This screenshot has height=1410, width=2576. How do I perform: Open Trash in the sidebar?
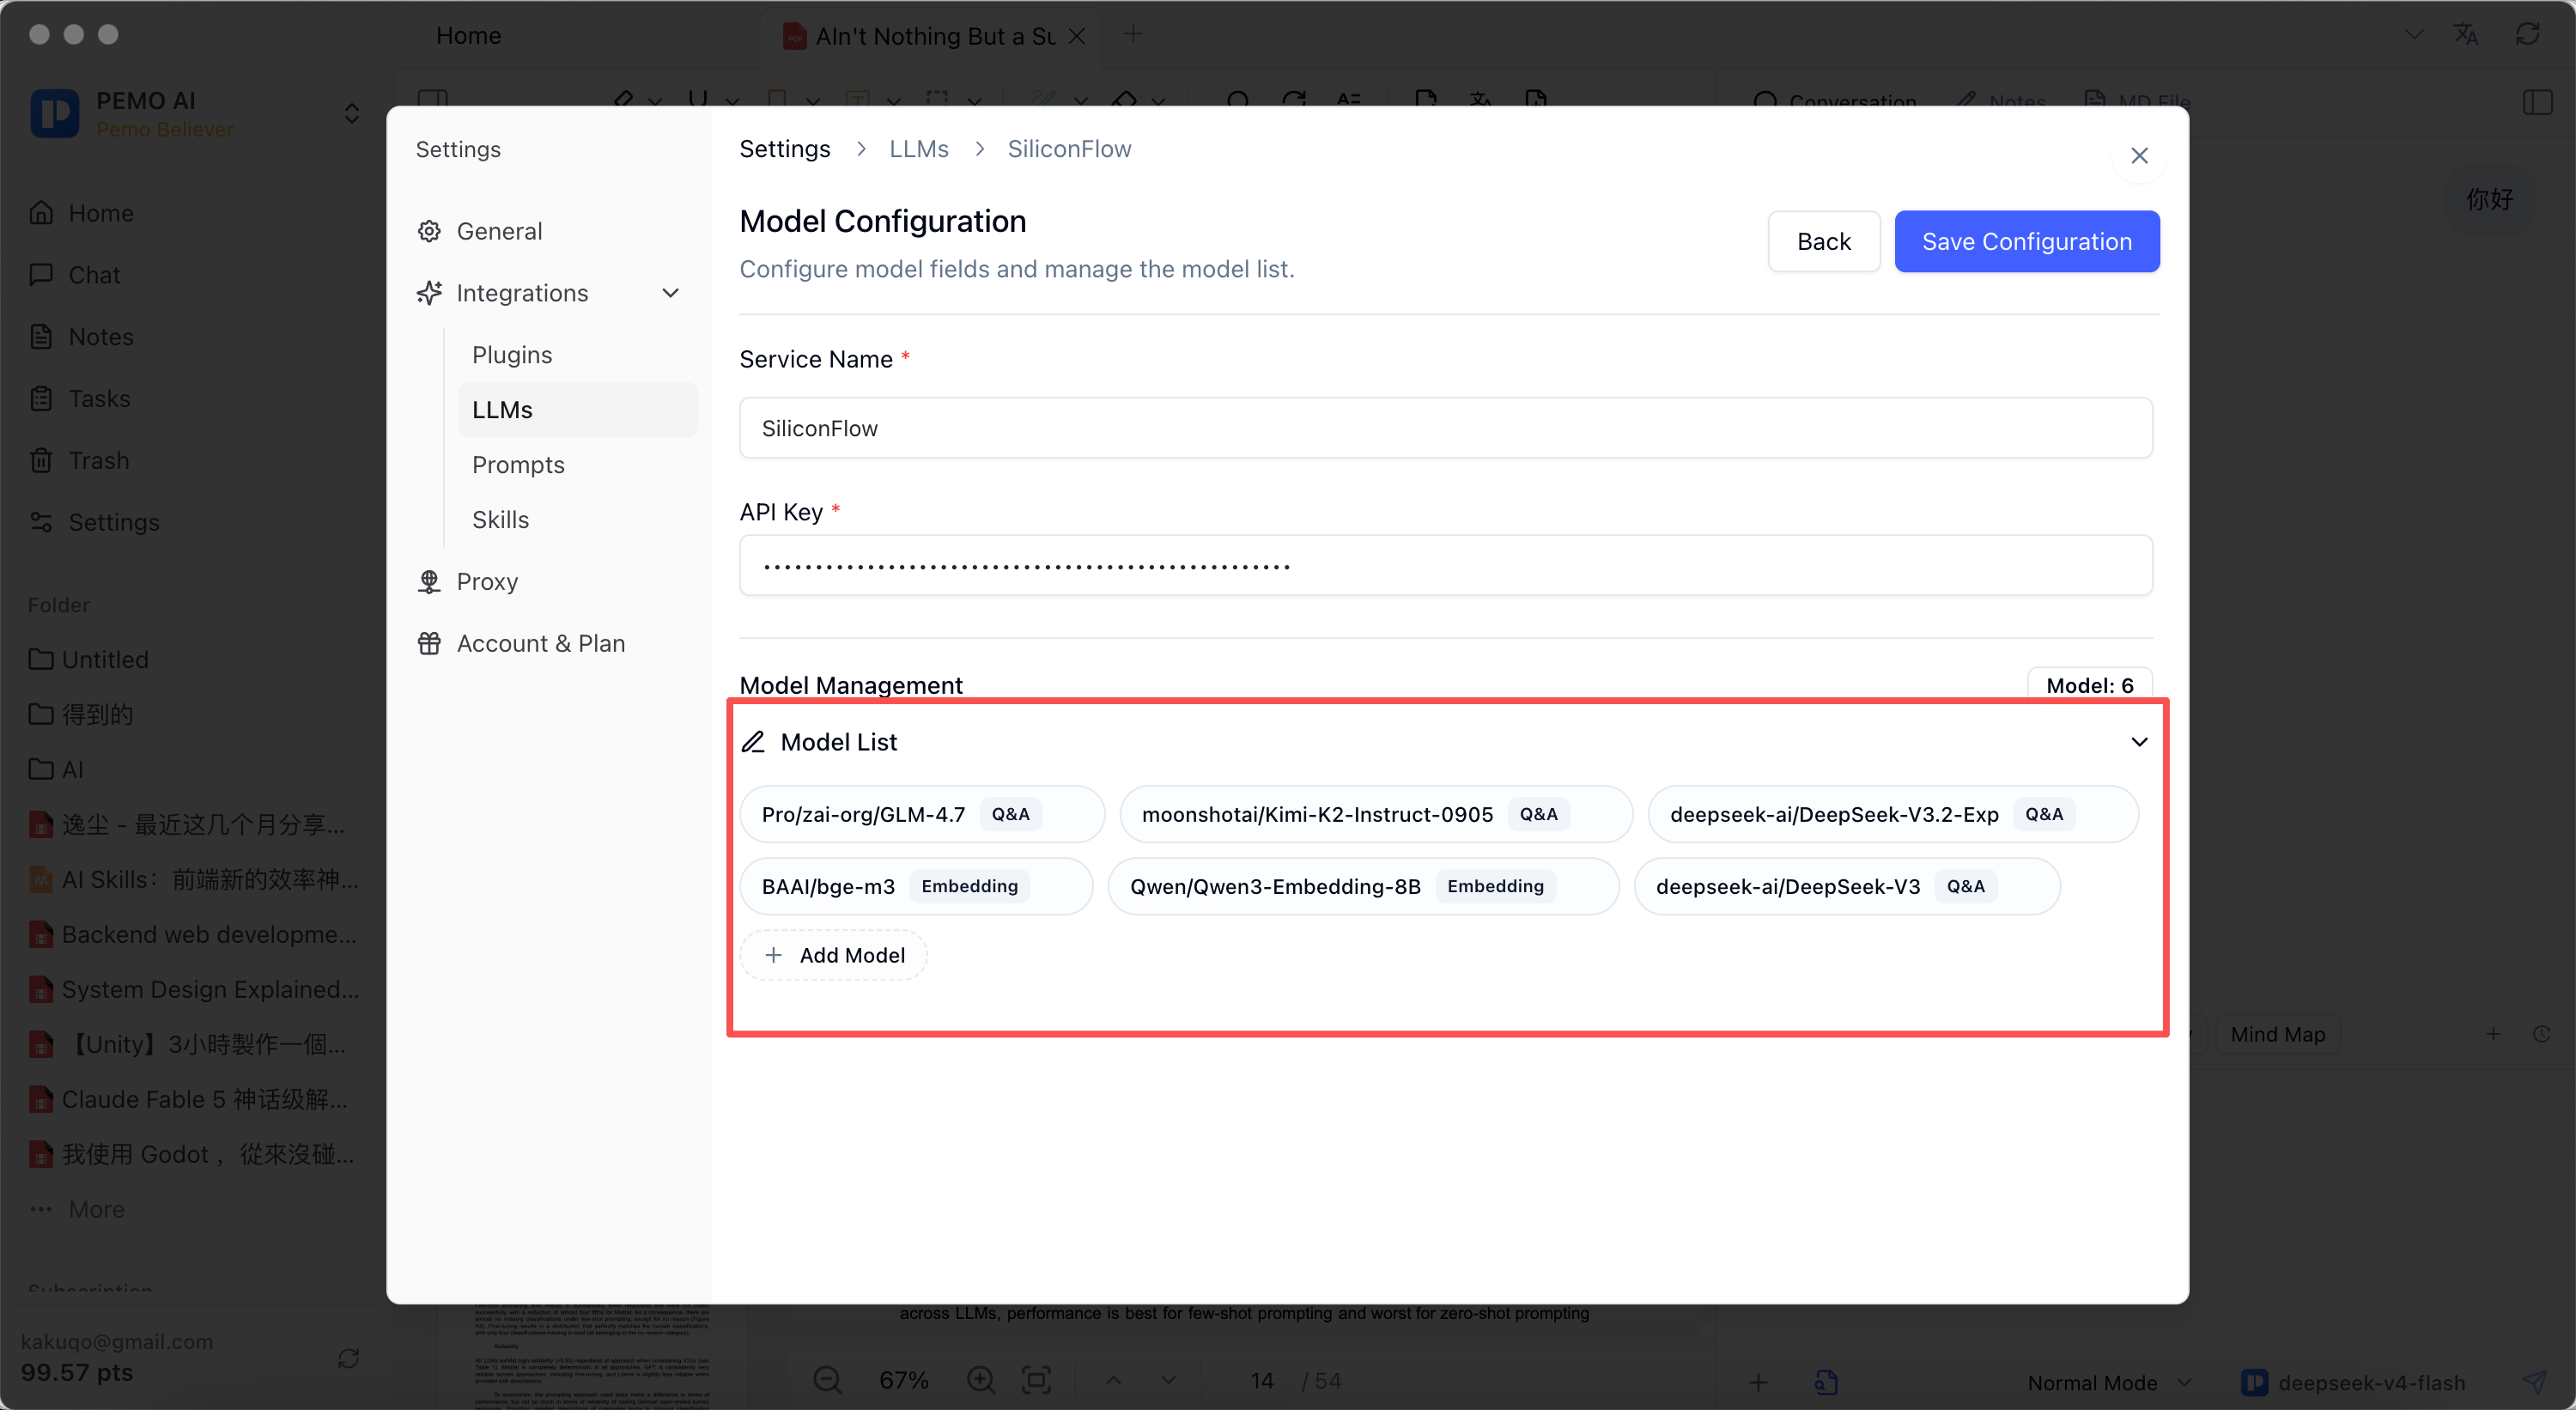coord(98,461)
